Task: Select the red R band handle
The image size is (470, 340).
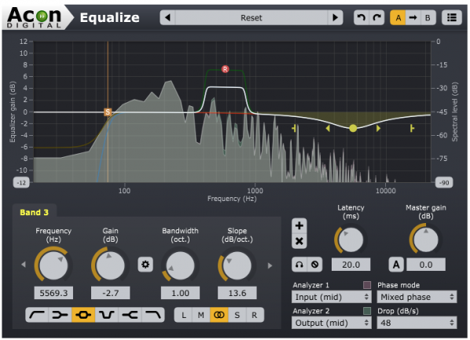Action: pyautogui.click(x=225, y=69)
